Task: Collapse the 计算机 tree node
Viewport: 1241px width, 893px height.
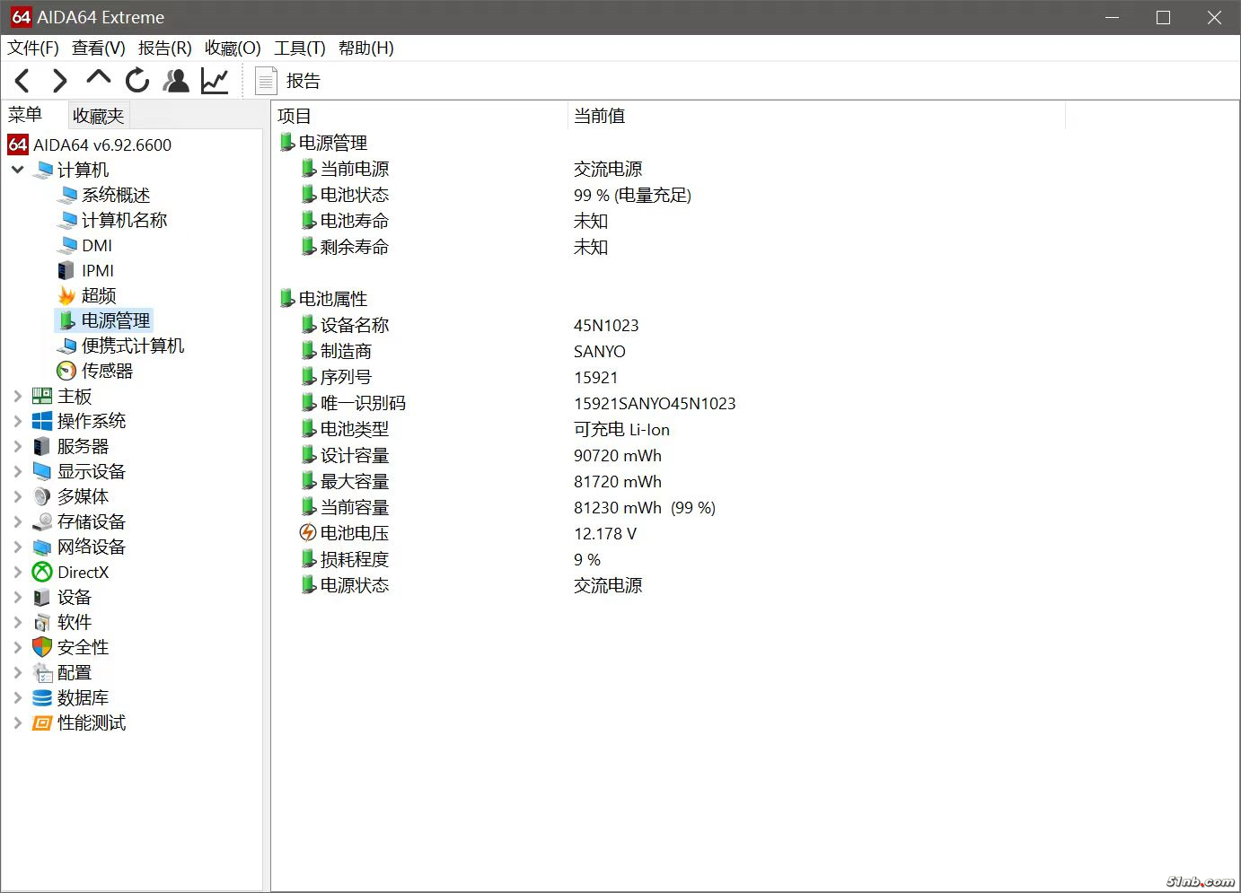Action: point(17,170)
